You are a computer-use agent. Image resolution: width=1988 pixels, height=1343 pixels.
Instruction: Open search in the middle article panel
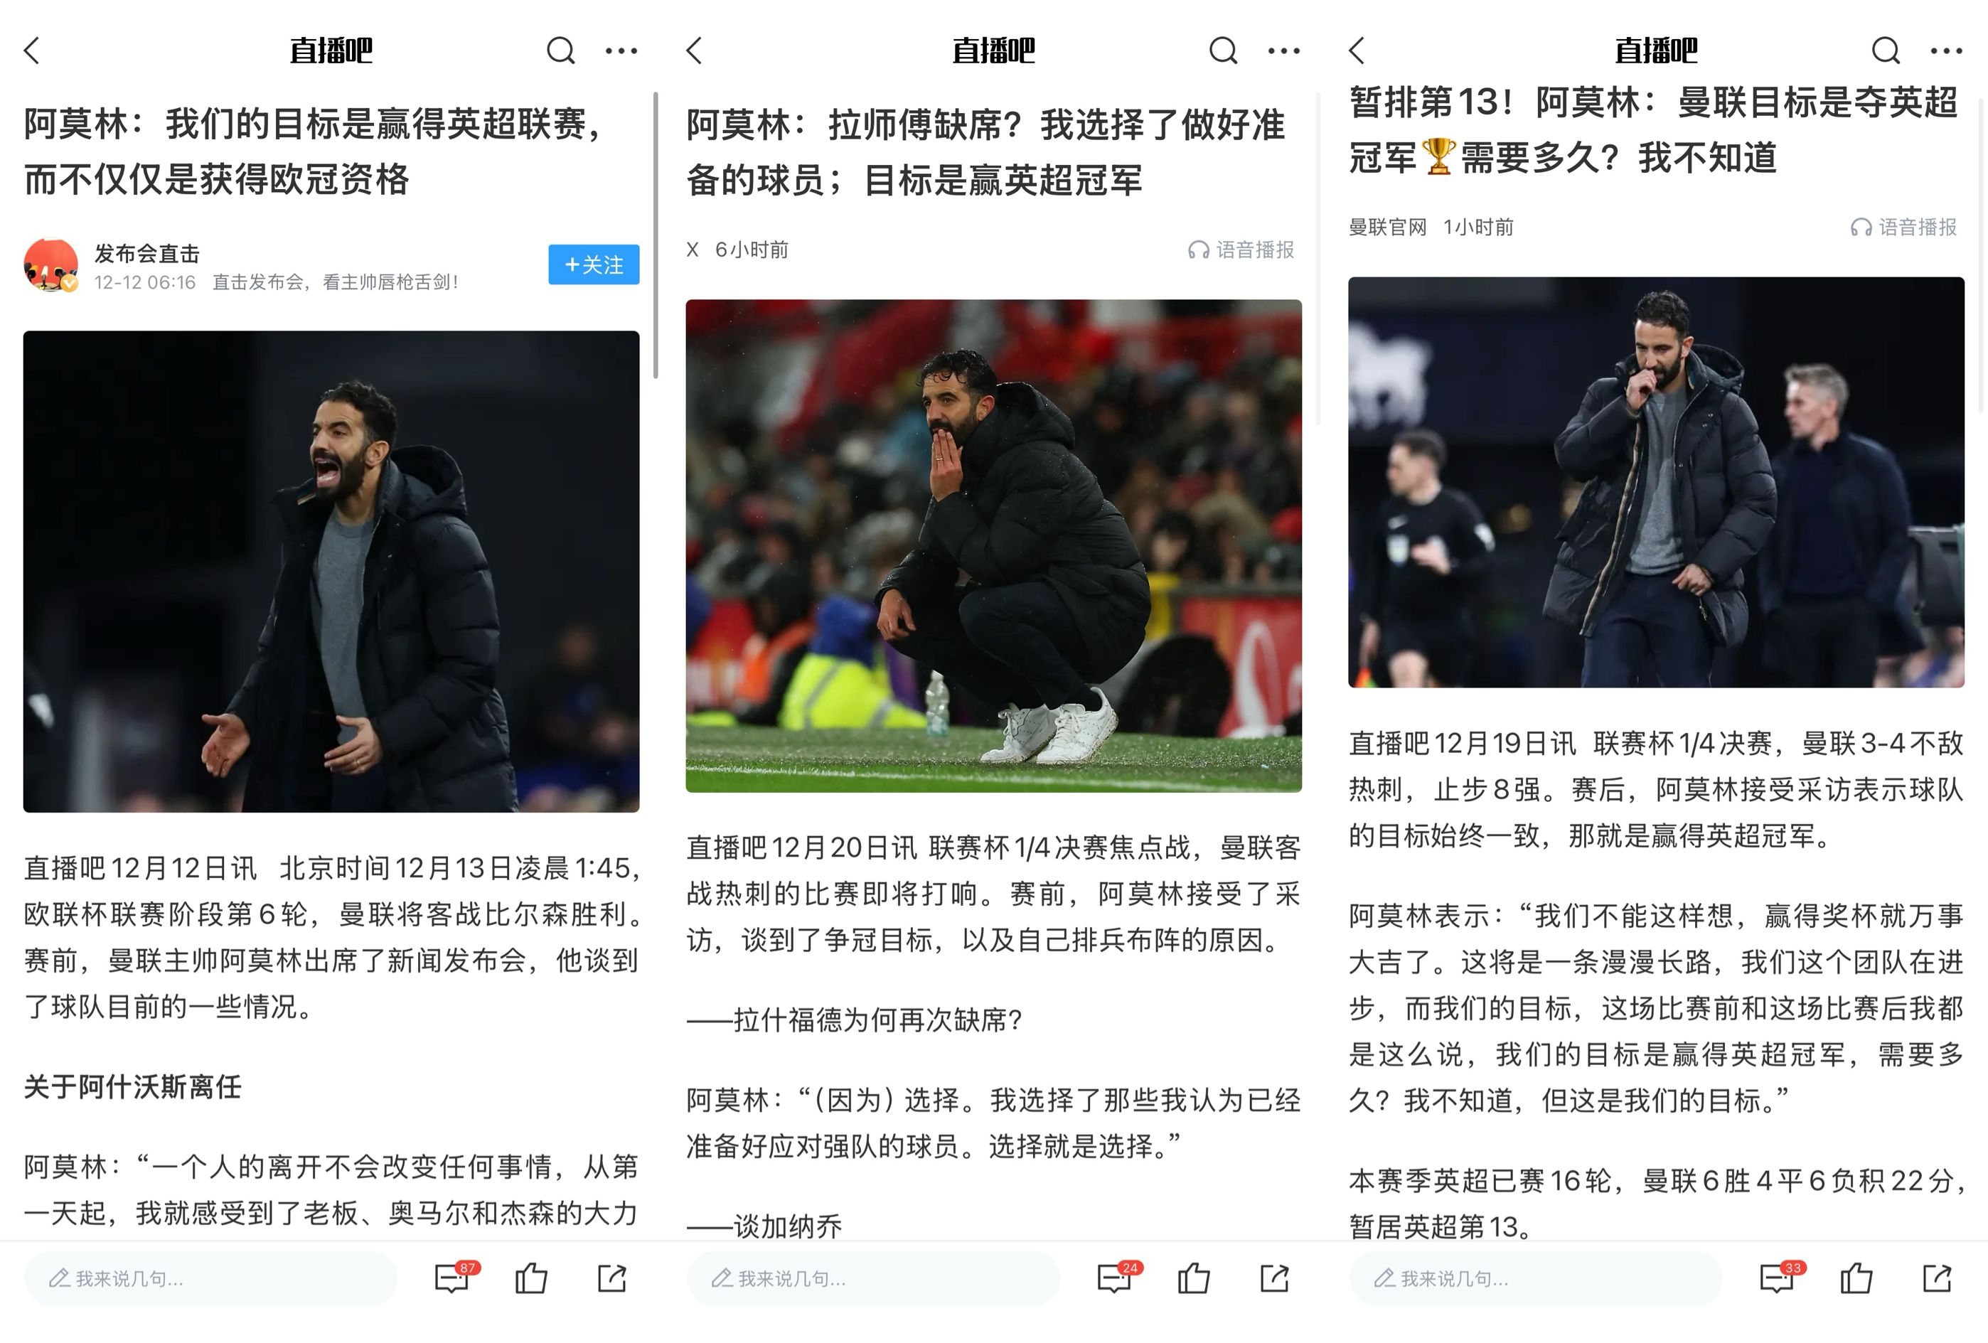click(1222, 50)
